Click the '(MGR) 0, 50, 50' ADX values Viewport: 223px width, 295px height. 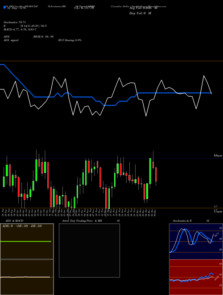tap(43, 37)
